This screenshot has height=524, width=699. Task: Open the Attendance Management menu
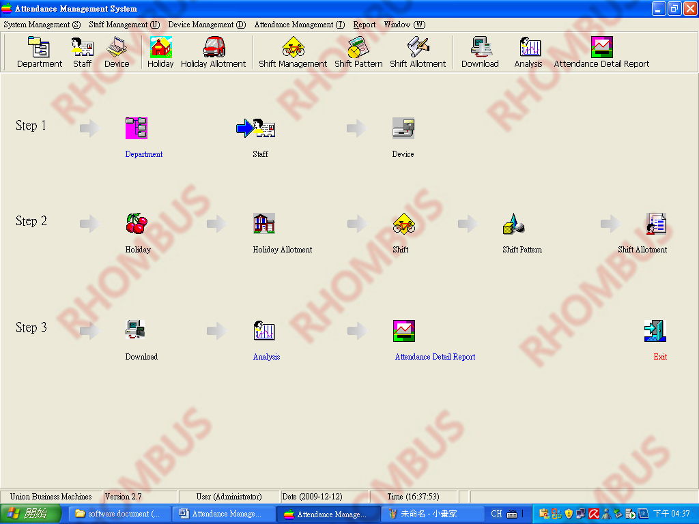click(299, 25)
